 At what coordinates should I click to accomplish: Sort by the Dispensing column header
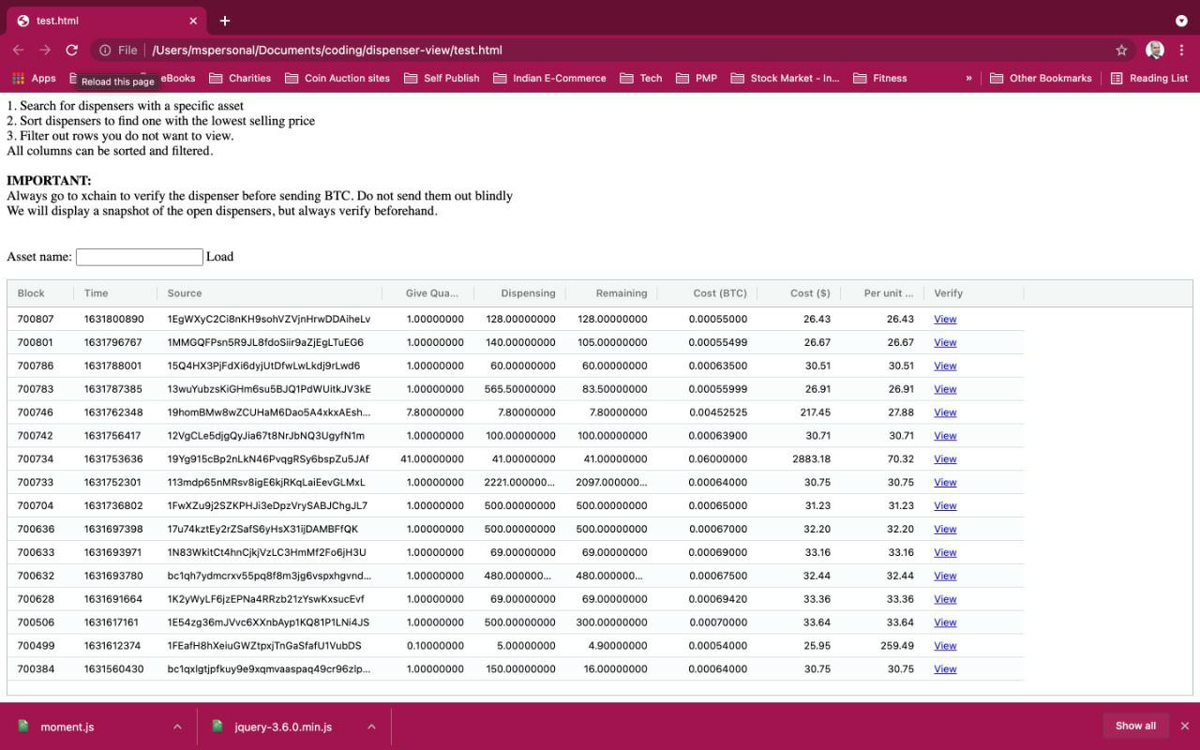click(528, 293)
